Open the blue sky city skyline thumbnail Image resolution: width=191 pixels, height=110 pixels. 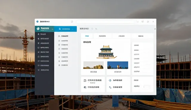pos(118,65)
